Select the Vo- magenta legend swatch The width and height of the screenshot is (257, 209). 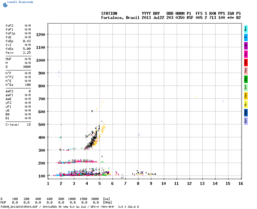246,54
